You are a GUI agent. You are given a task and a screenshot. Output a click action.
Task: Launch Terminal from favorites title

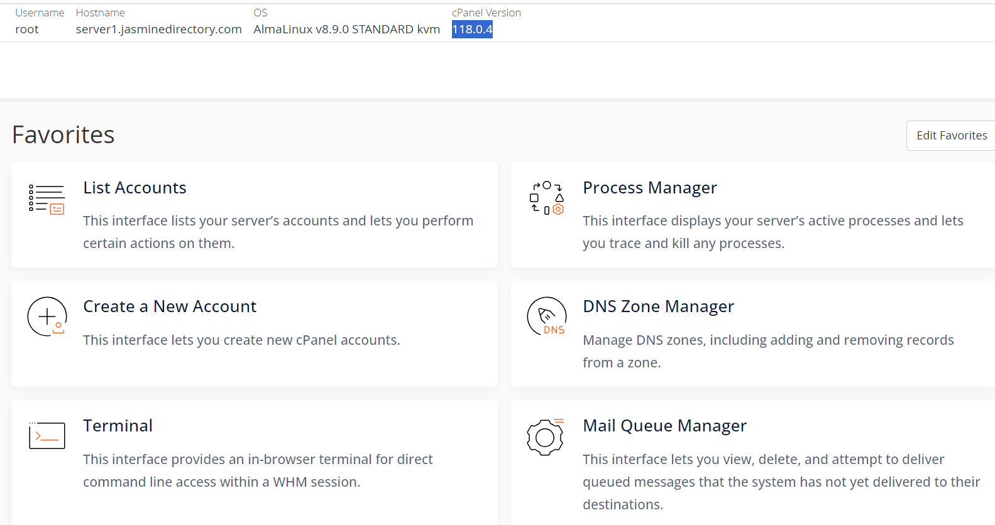coord(118,426)
